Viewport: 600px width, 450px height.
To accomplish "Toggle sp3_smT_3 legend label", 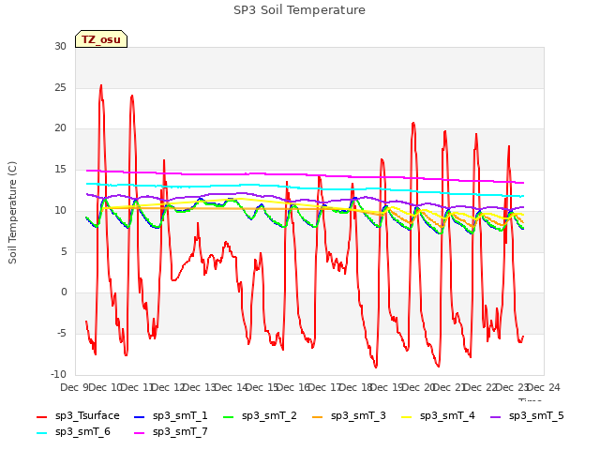I will point(358,415).
